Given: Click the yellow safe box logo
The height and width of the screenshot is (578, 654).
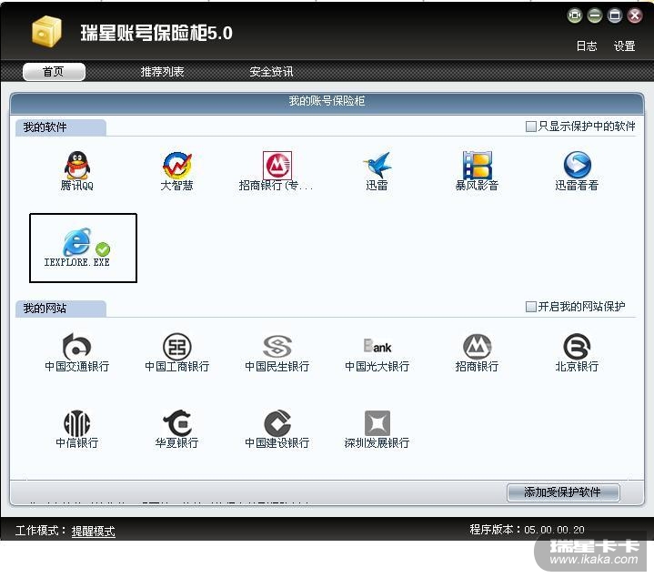Looking at the screenshot, I should 46,31.
